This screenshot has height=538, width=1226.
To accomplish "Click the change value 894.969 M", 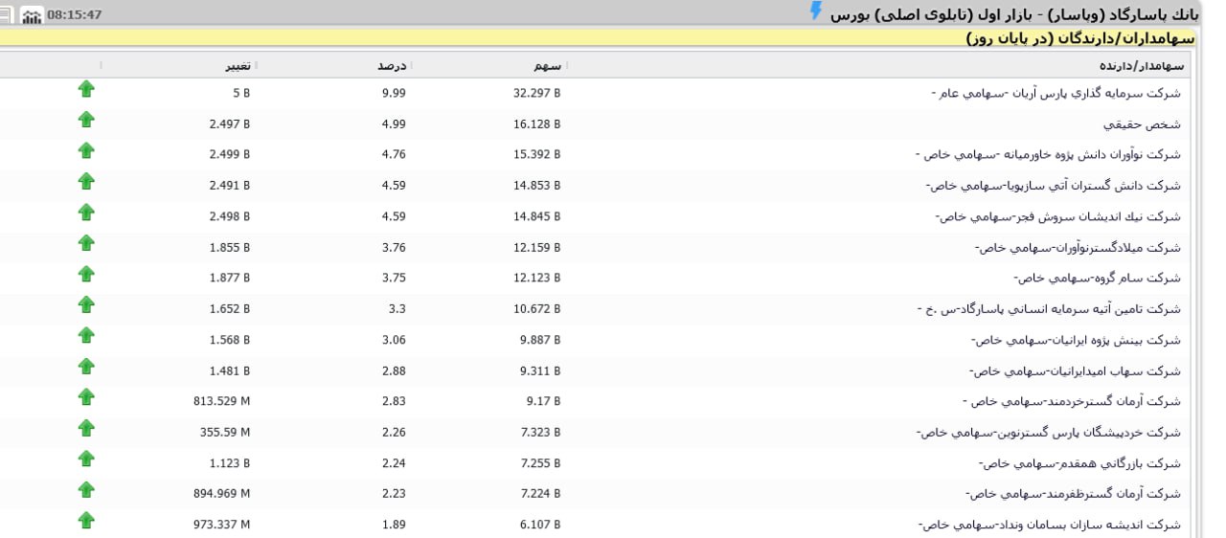I will click(x=222, y=494).
